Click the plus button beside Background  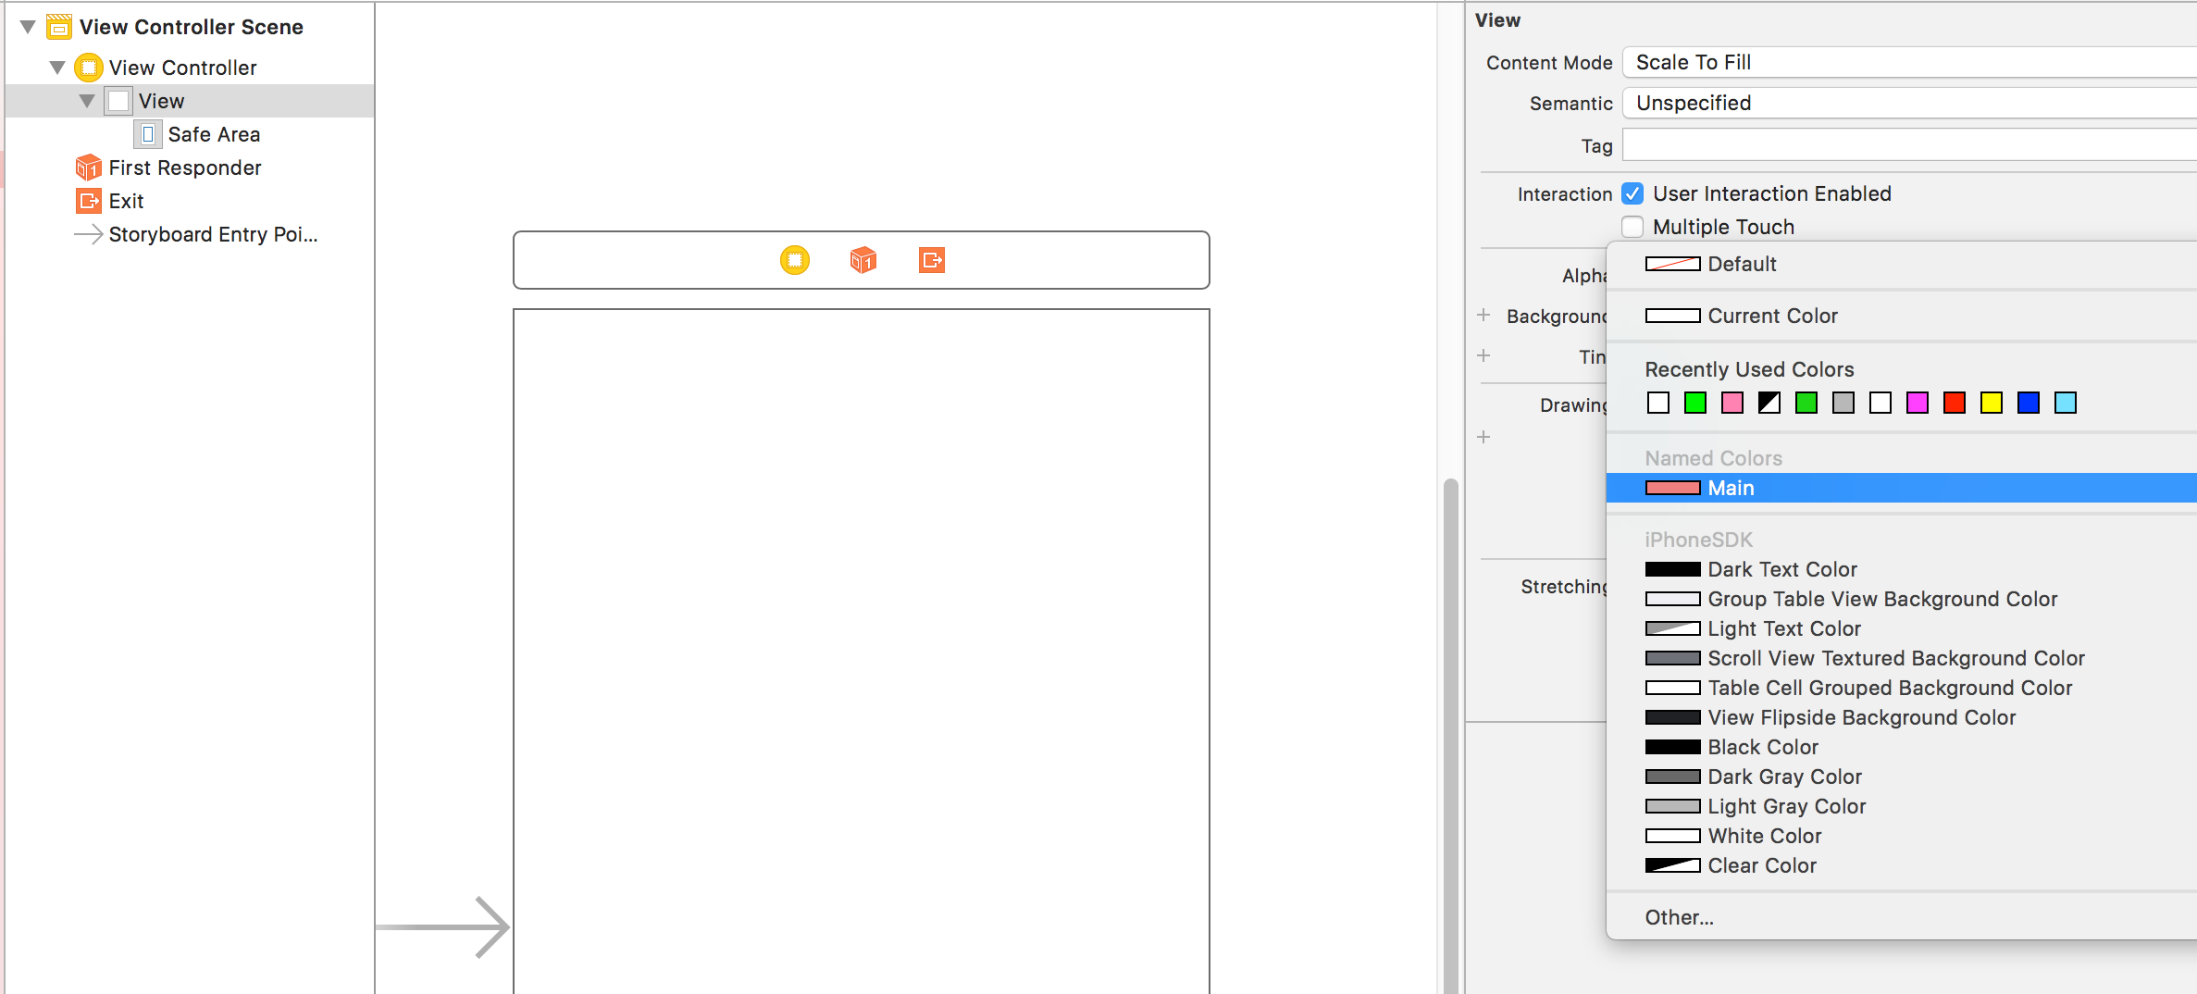tap(1483, 316)
